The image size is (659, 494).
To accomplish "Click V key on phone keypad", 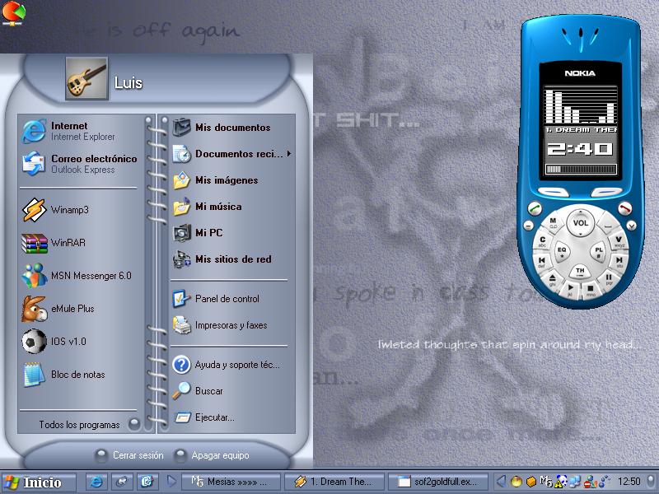I will tap(619, 241).
